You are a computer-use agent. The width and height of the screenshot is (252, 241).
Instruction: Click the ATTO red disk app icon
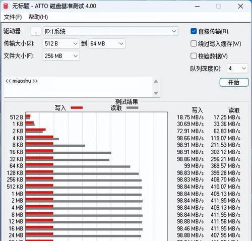pyautogui.click(x=6, y=6)
